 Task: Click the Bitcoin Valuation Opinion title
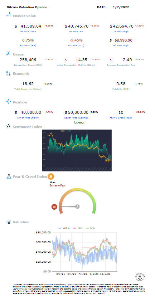[x=27, y=7]
